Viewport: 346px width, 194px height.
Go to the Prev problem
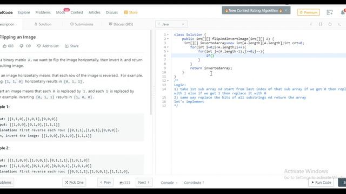coord(105,182)
